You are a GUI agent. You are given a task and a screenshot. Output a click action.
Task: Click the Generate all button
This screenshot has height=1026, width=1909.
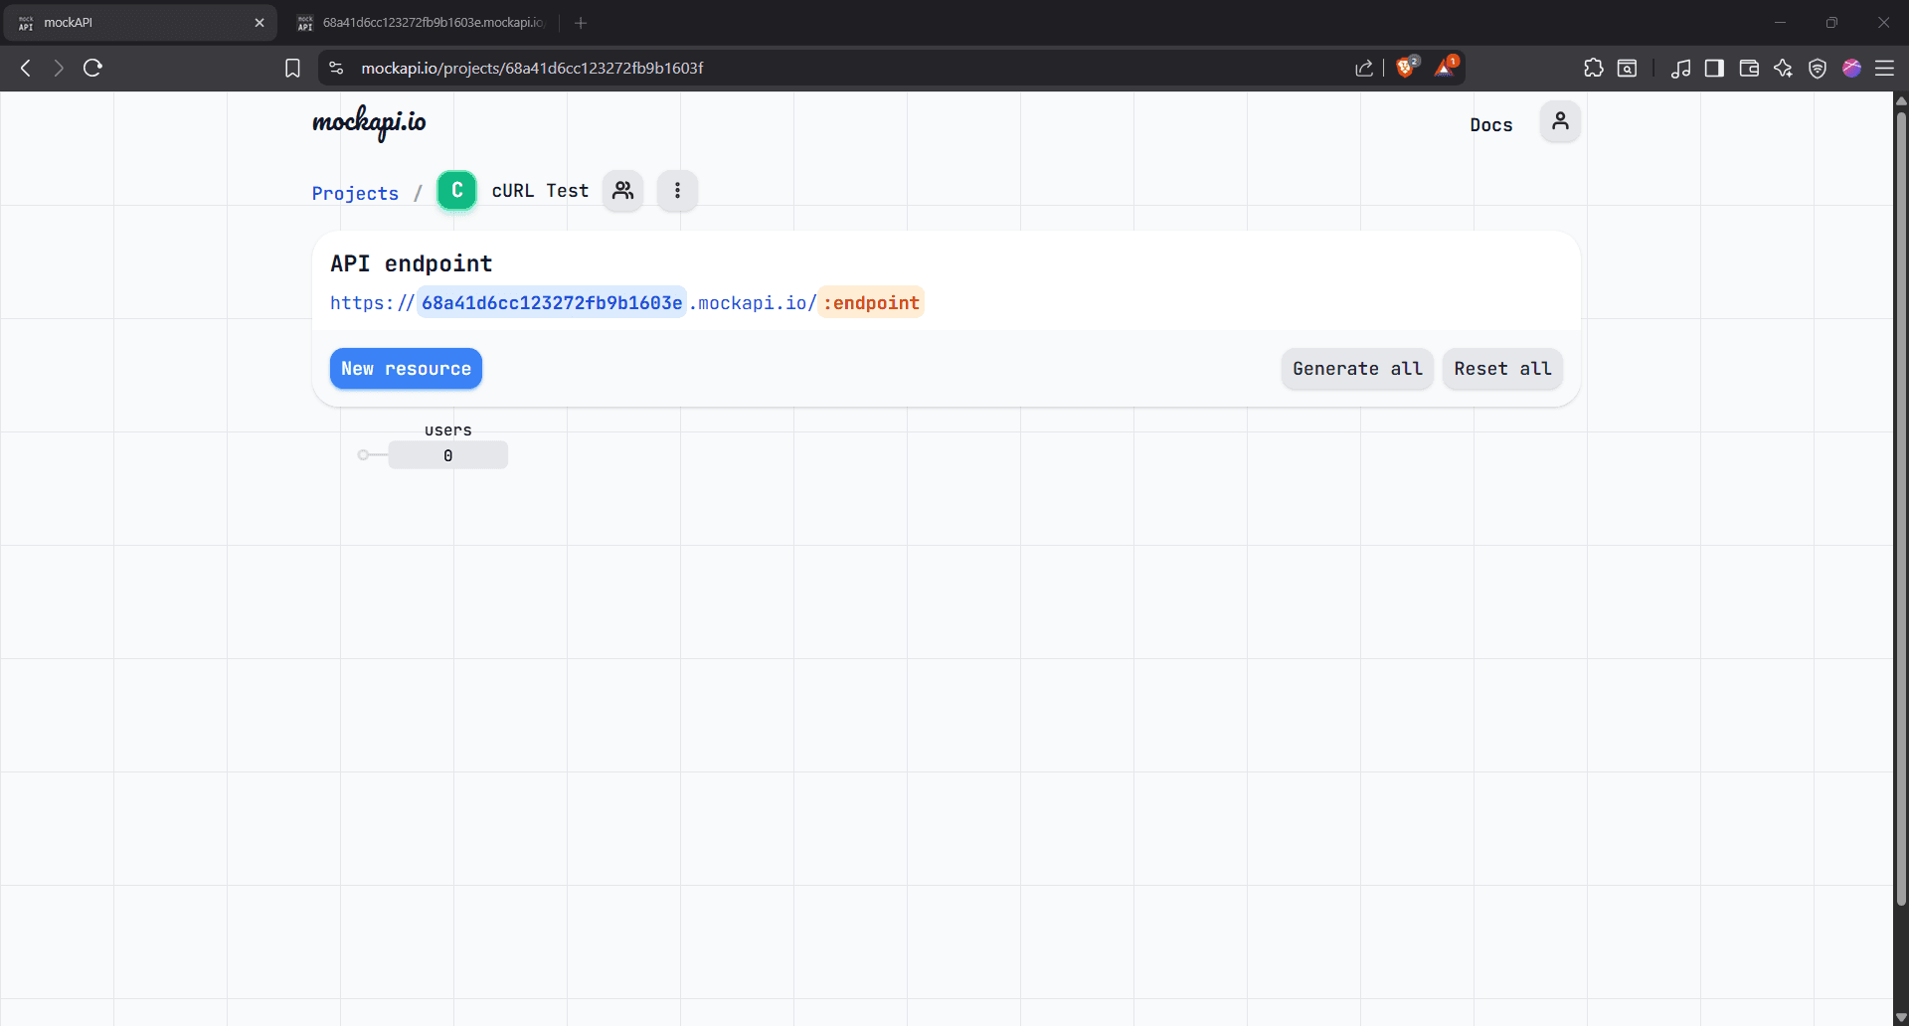point(1356,369)
